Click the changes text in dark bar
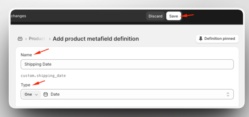 [x=18, y=16]
